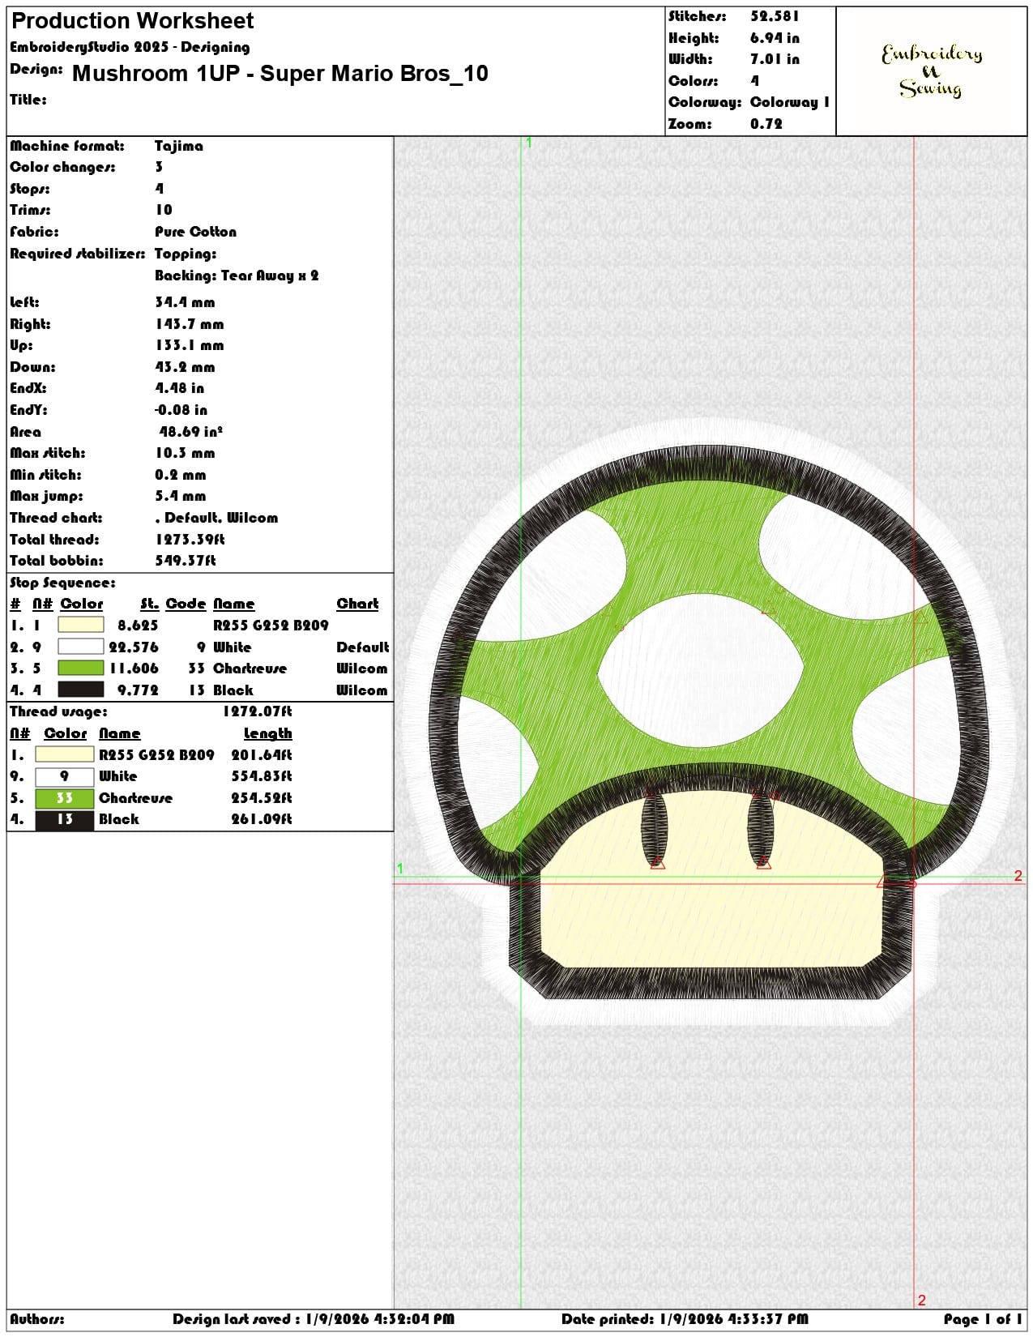Click the Fabric value Pure Cotton

(x=196, y=232)
